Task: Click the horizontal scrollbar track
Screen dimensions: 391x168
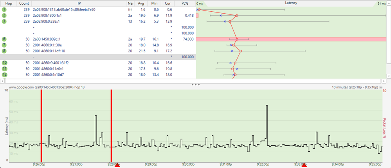Action: pos(193,81)
